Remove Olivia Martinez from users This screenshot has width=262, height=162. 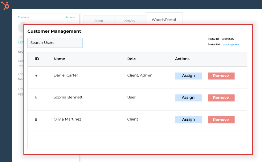tap(221, 120)
